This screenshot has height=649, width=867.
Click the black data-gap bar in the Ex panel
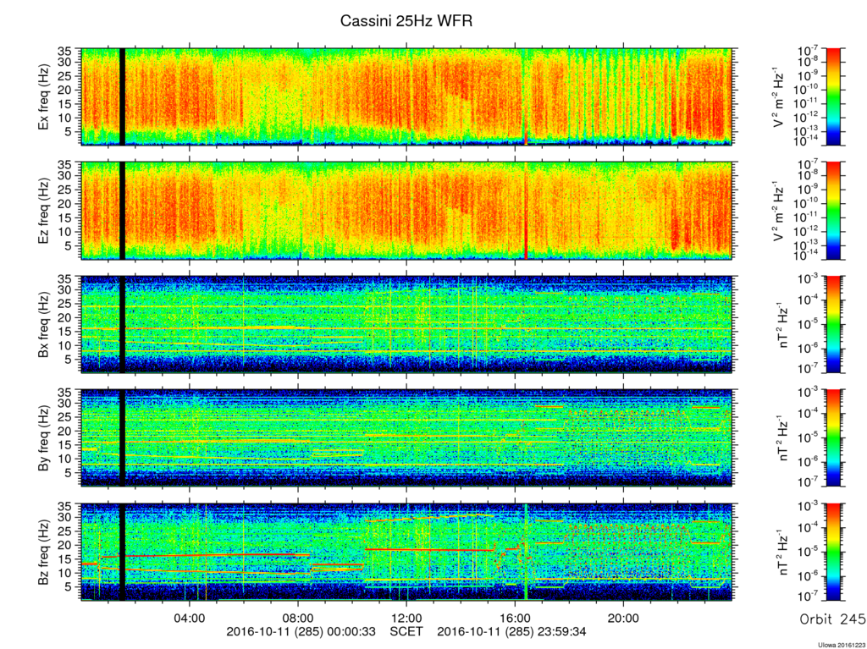point(122,96)
